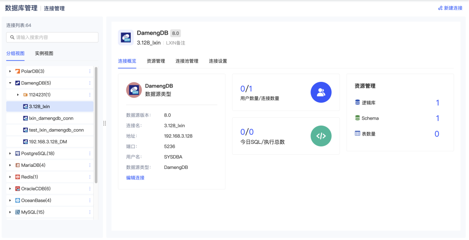The width and height of the screenshot is (469, 240).
Task: Click the Redis group icon
Action: [x=17, y=177]
